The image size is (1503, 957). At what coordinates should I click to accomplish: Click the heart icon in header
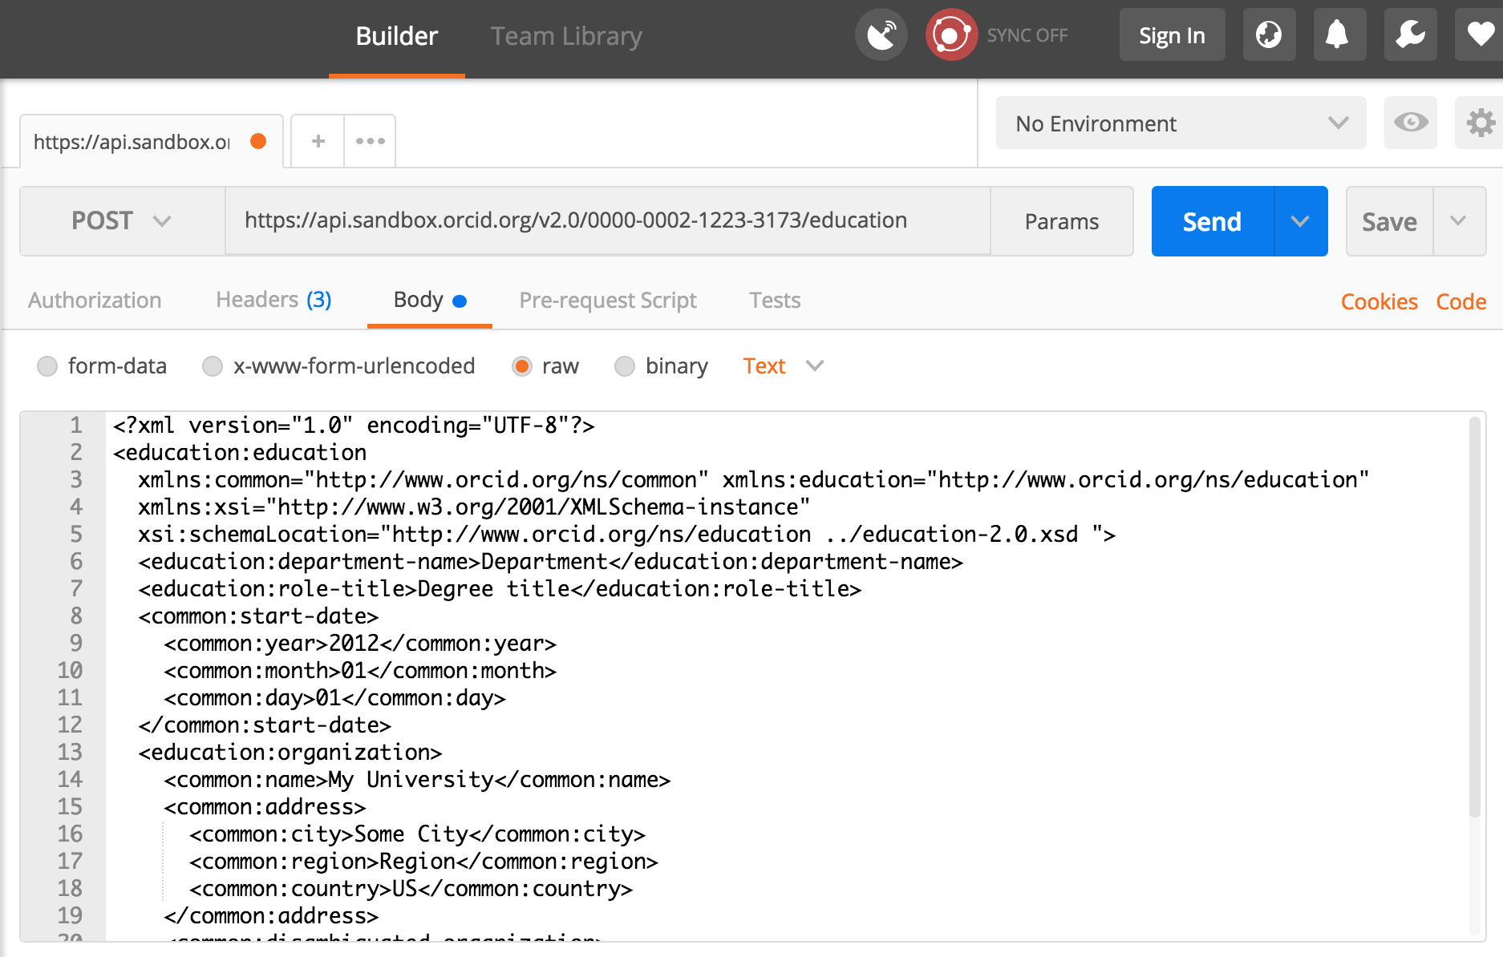pyautogui.click(x=1480, y=35)
